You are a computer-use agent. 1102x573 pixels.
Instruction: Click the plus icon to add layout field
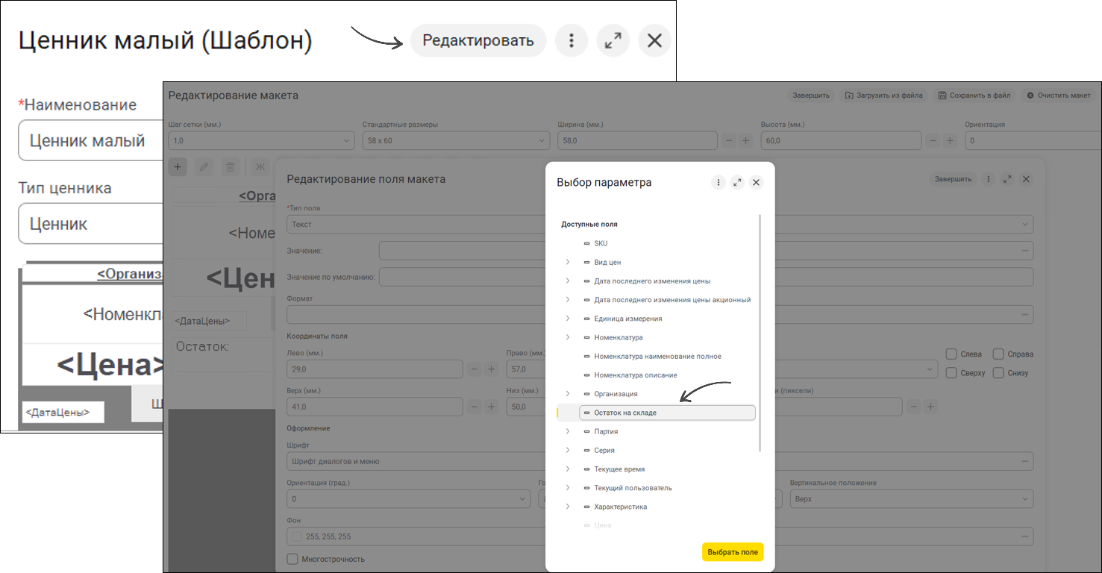(x=178, y=167)
